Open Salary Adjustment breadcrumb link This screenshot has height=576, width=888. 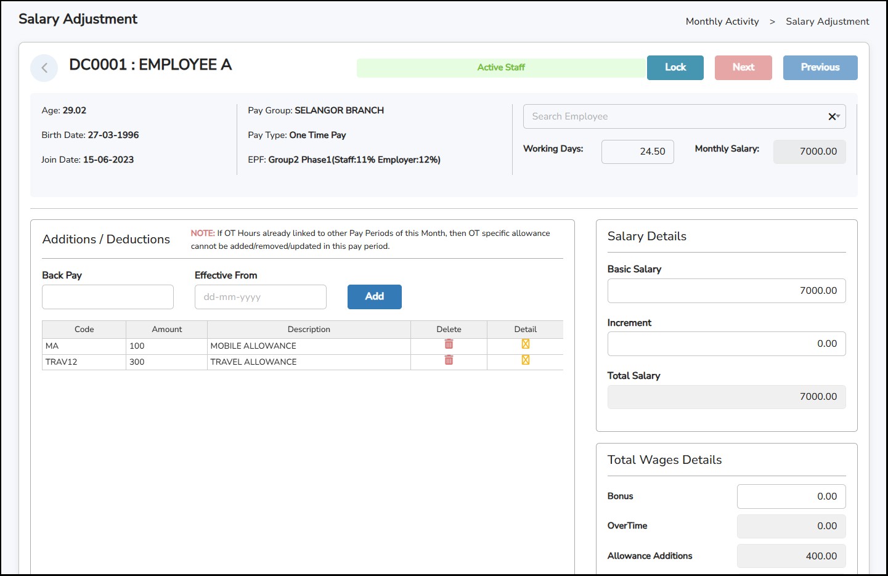coord(827,22)
